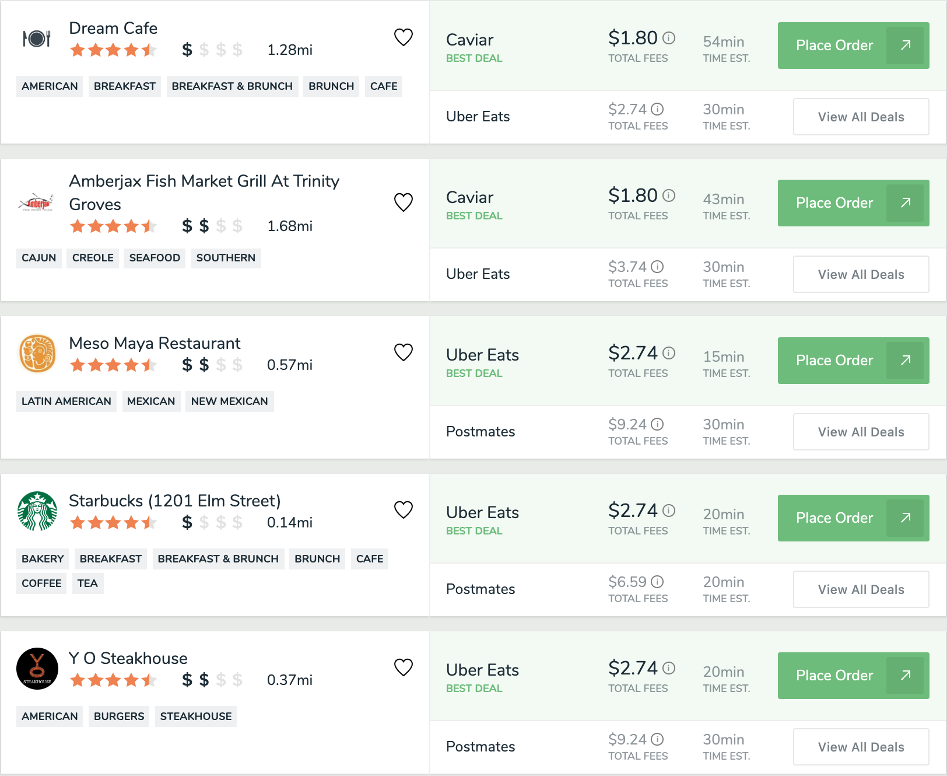View All Deals for Y O Steakhouse
This screenshot has width=947, height=776.
pos(861,747)
